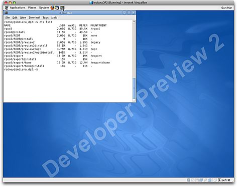Open Thunderbird mail launcher in panel
Image resolution: width=237 pixels, height=187 pixels.
point(57,7)
